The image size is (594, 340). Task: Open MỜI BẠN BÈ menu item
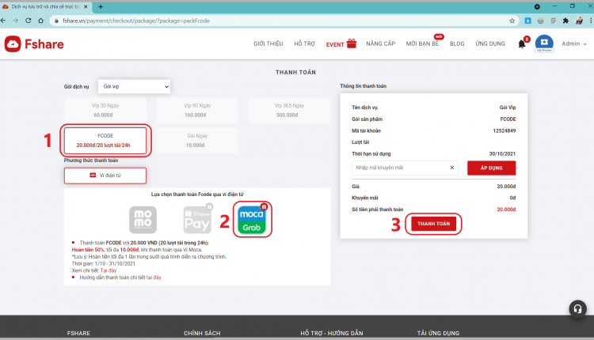[x=422, y=43]
